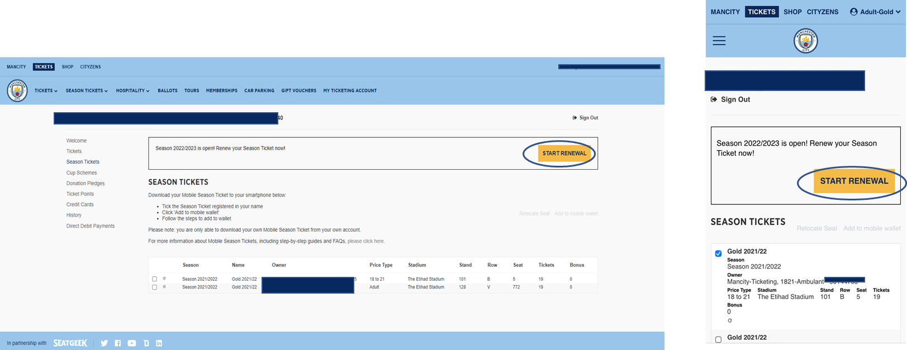The height and width of the screenshot is (350, 907).
Task: Open History in the sidebar
Action: [74, 215]
